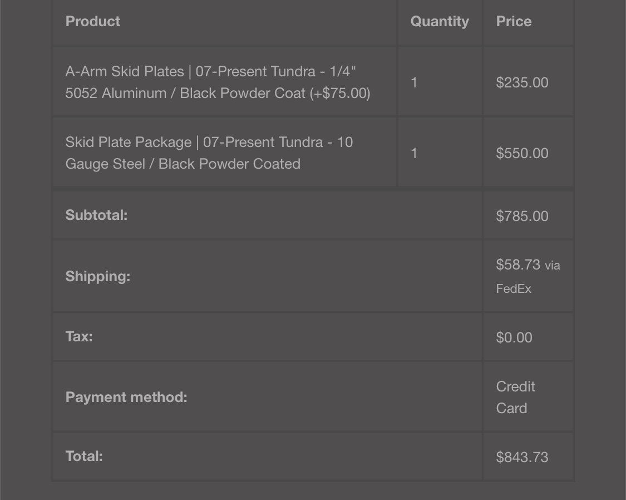The image size is (626, 500).
Task: Select the $235.00 price cell
Action: (x=522, y=82)
